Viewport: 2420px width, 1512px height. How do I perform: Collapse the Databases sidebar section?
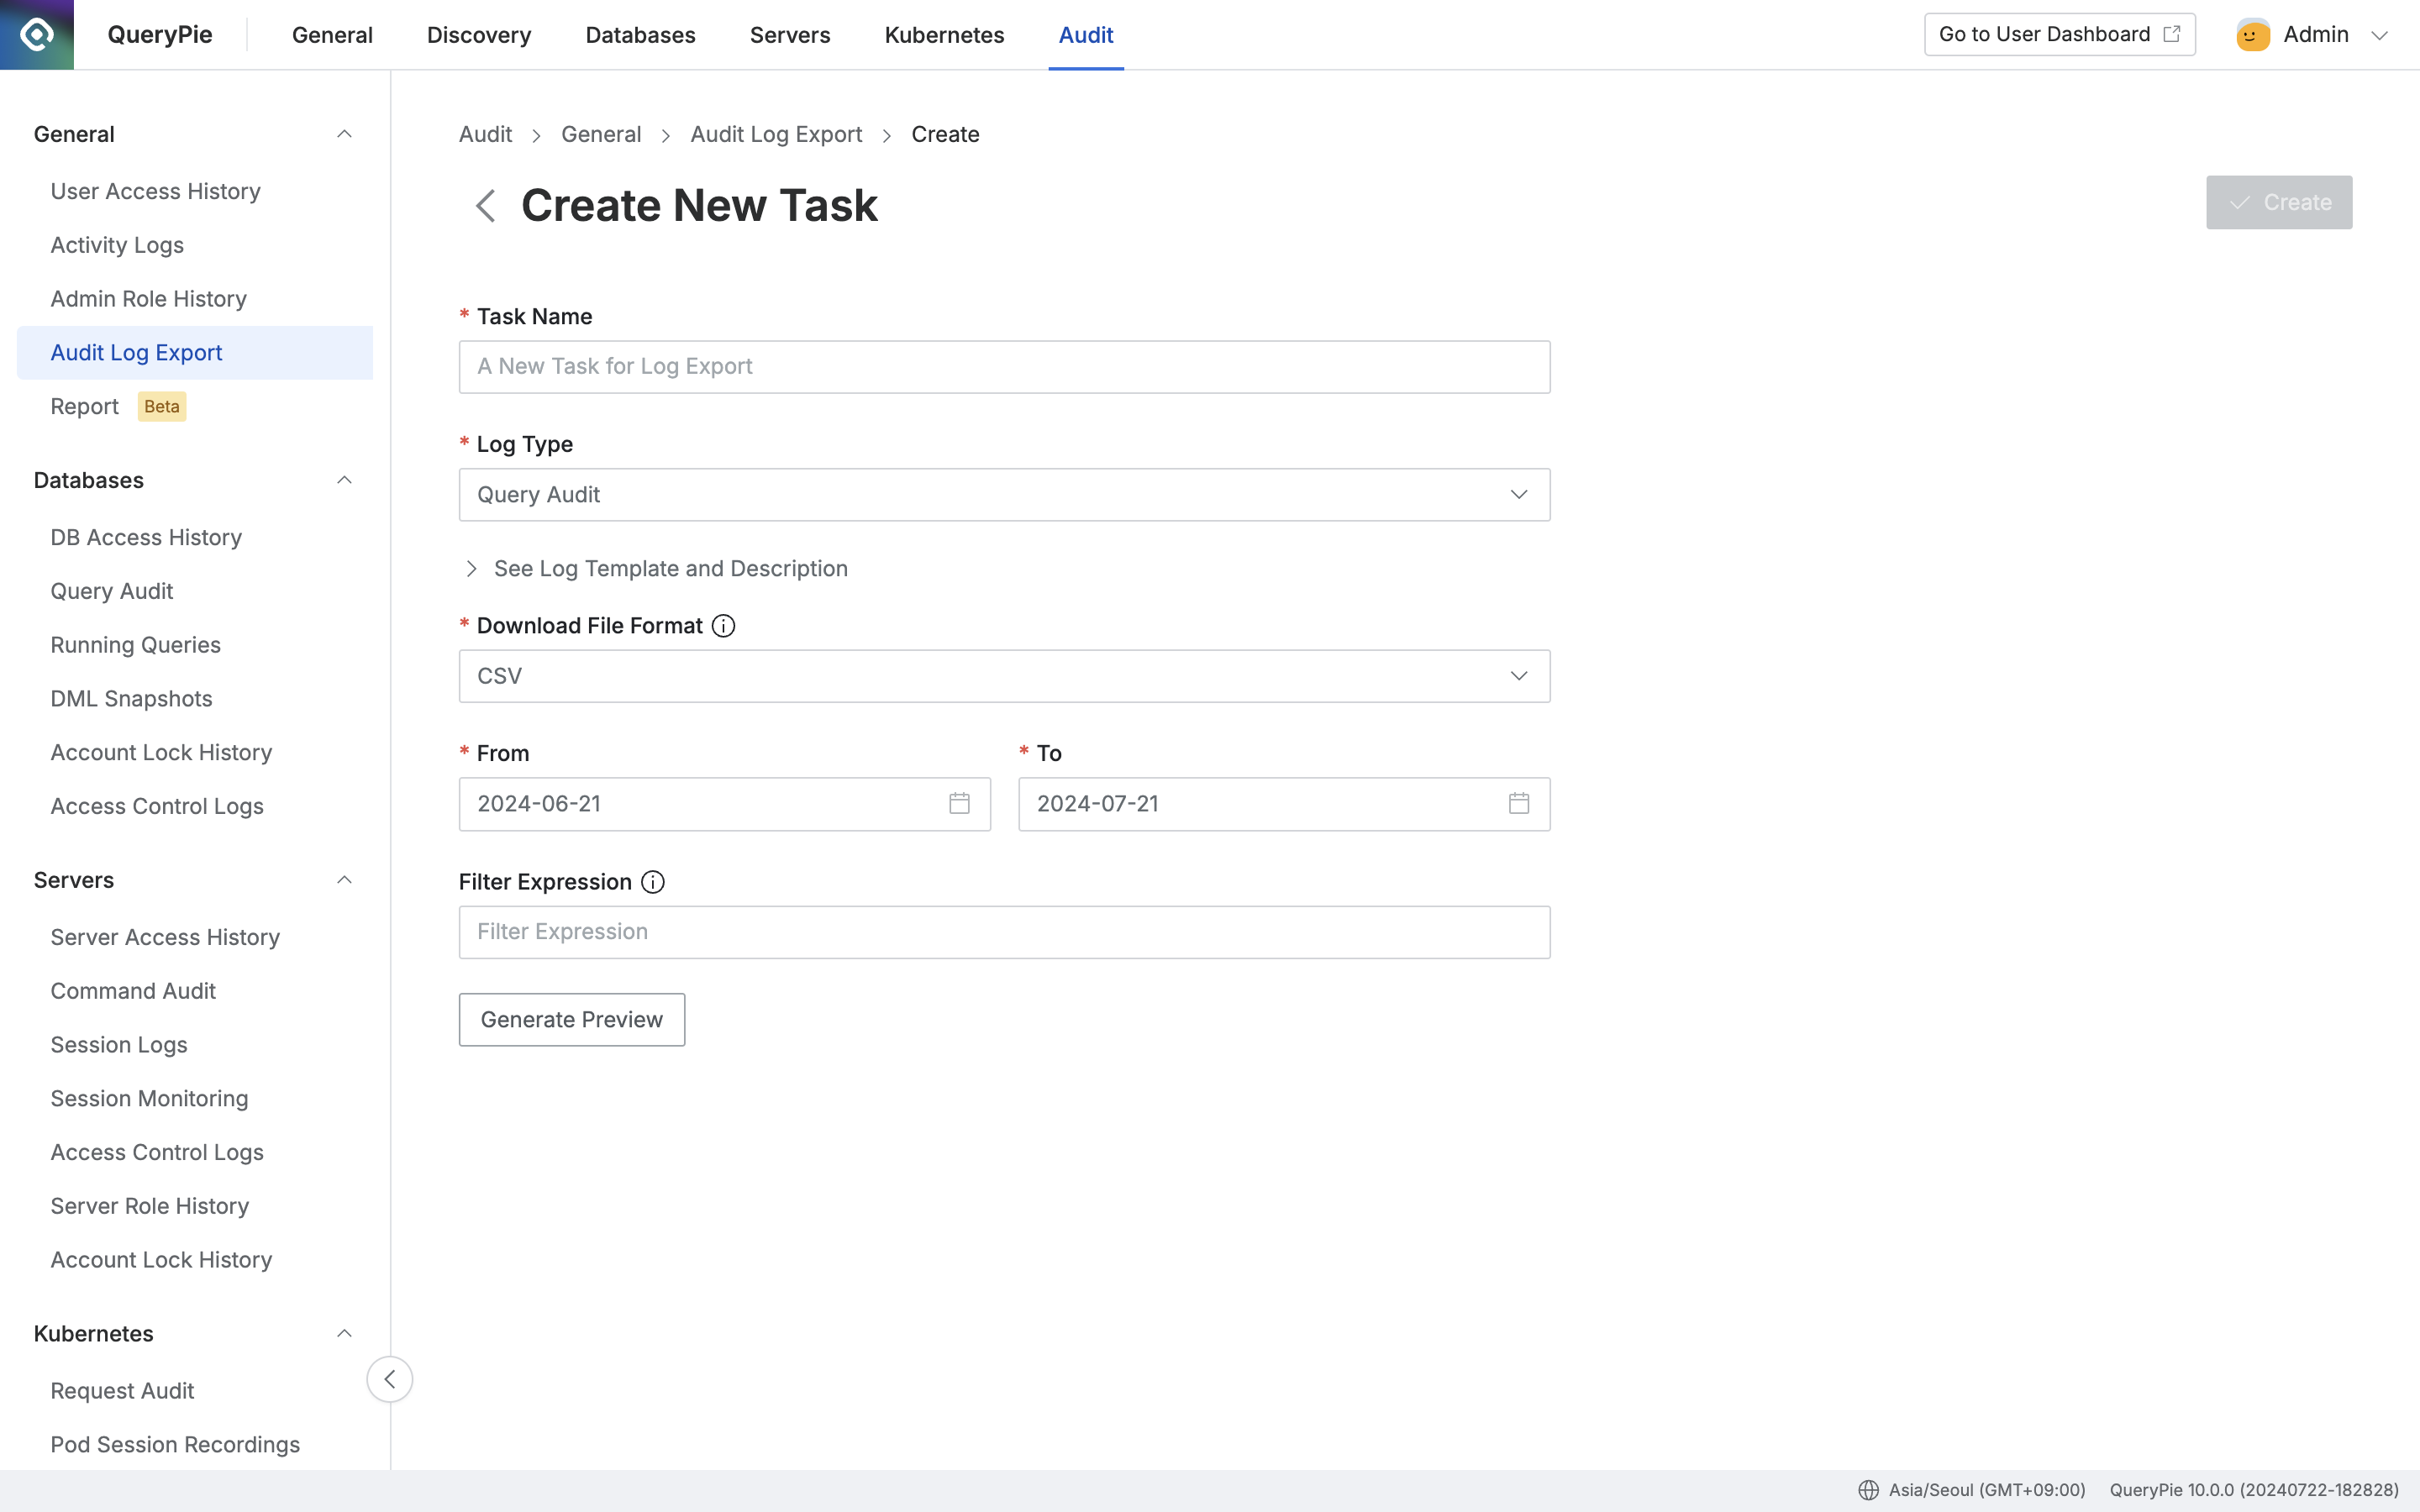pyautogui.click(x=344, y=481)
